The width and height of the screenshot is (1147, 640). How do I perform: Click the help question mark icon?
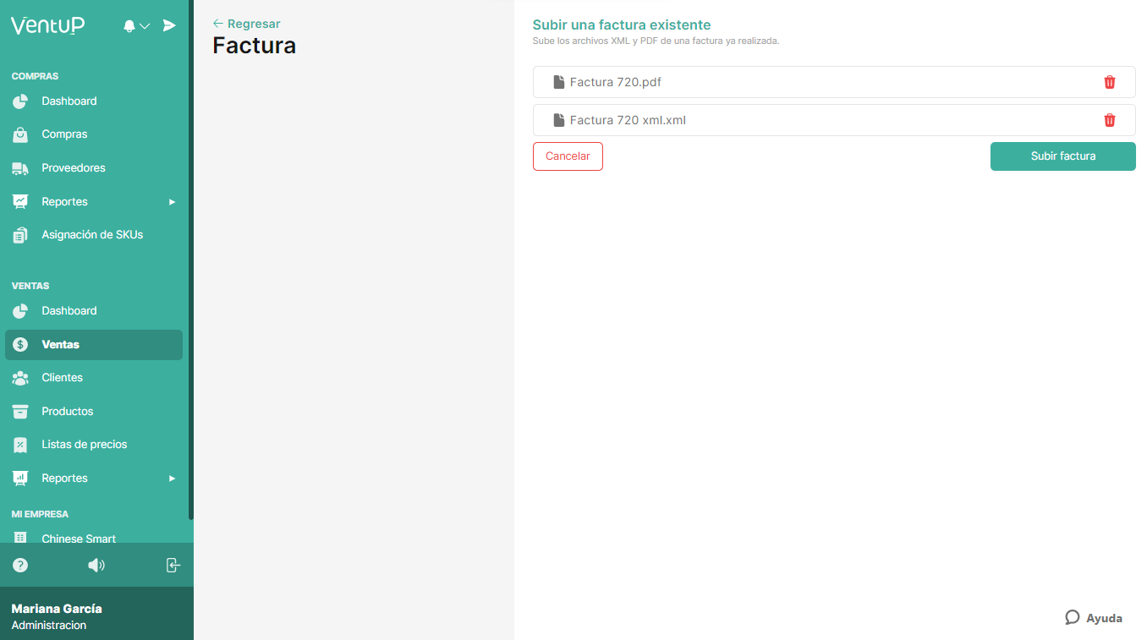20,566
